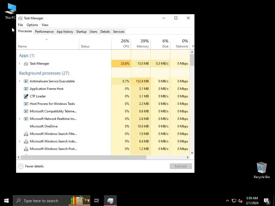The width and height of the screenshot is (275, 206).
Task: Click the 23.6% CPU value
Action: point(125,64)
